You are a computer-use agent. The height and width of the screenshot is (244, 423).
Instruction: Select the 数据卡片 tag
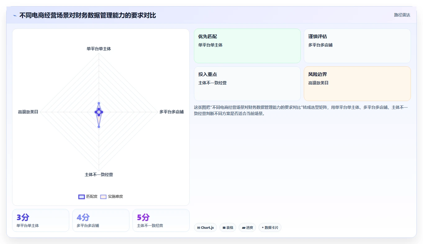coord(270,228)
